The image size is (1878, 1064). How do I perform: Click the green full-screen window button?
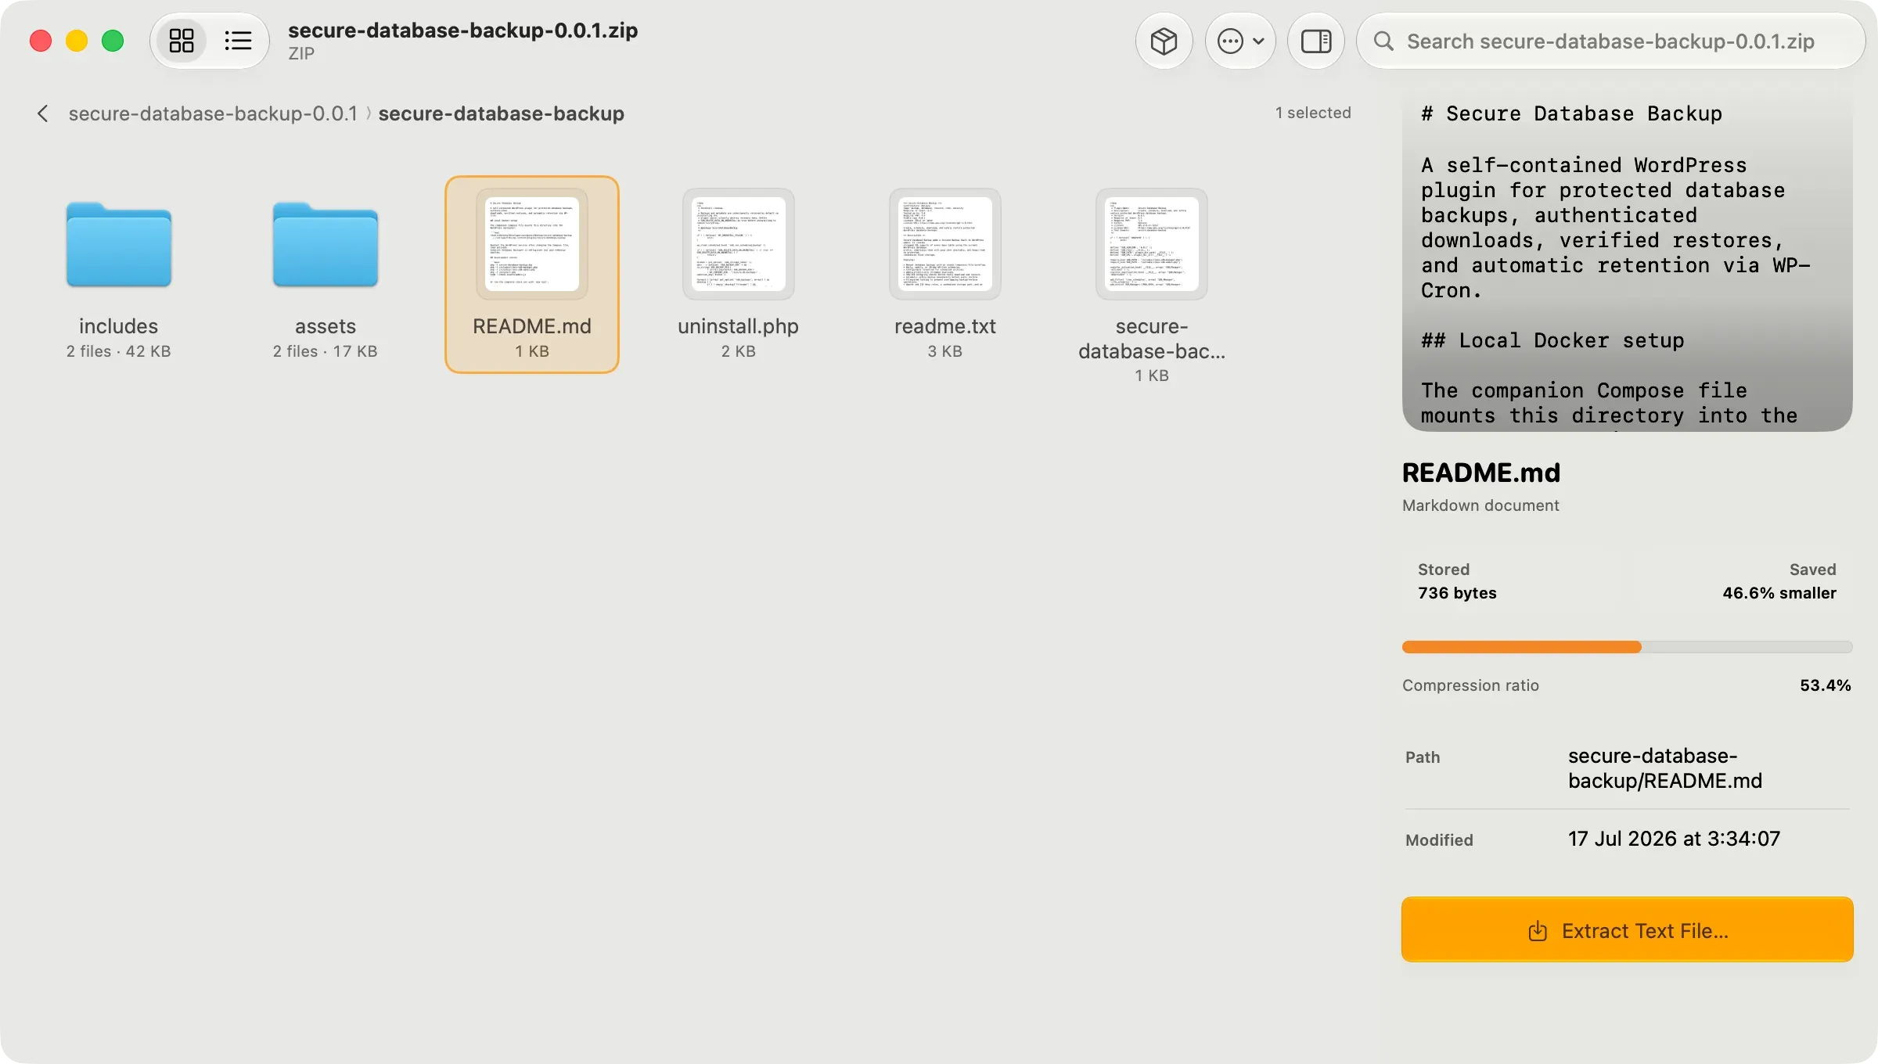click(113, 41)
